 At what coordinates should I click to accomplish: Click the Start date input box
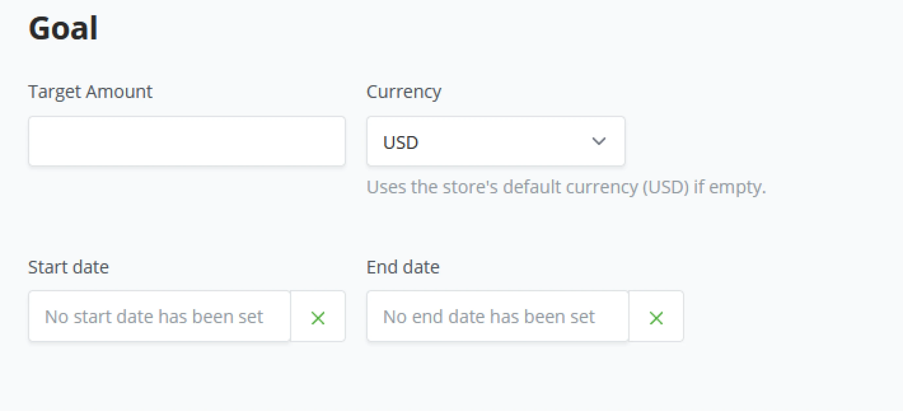[160, 316]
